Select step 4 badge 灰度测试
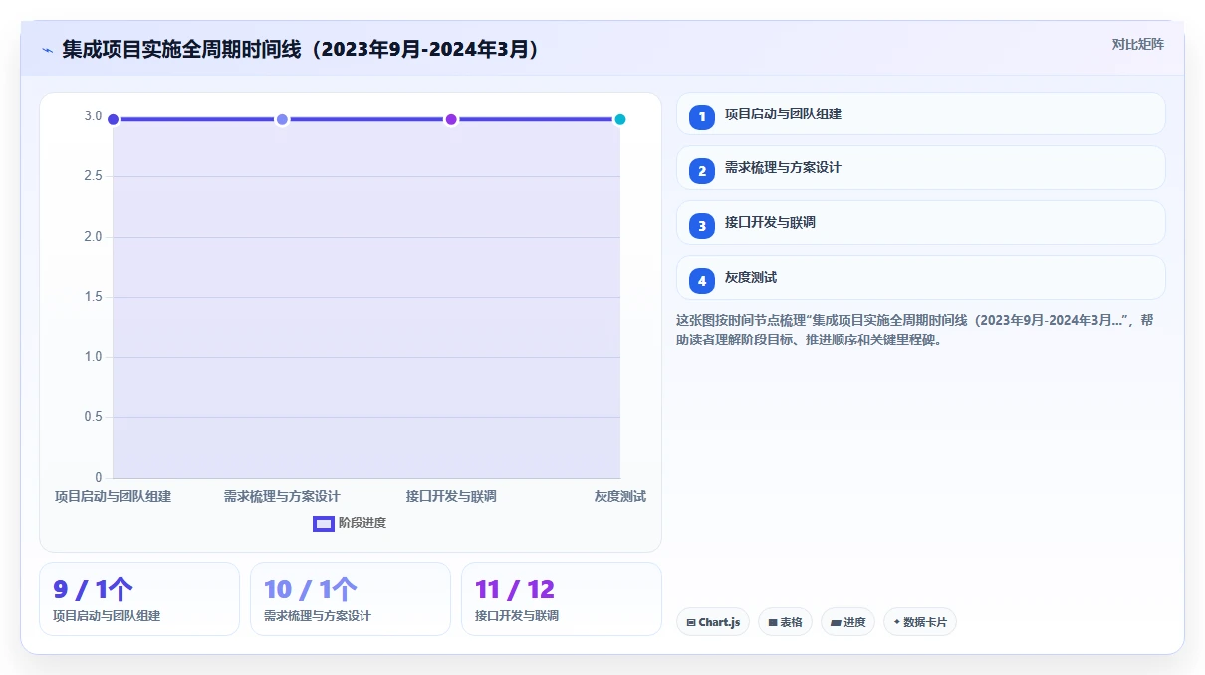Image resolution: width=1205 pixels, height=675 pixels. 702,280
